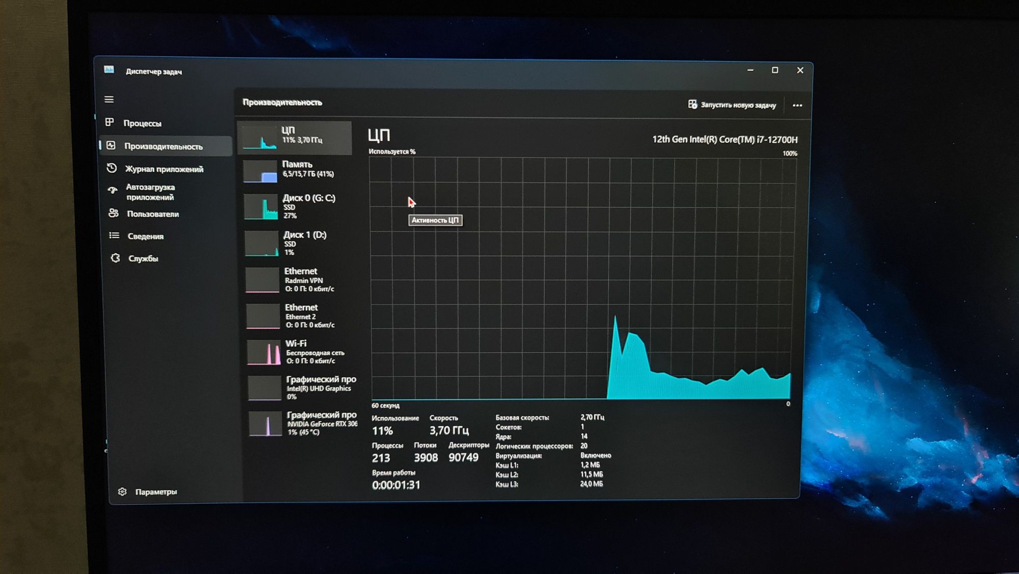Click the 3908 threads value
This screenshot has height=574, width=1019.
pyautogui.click(x=426, y=458)
